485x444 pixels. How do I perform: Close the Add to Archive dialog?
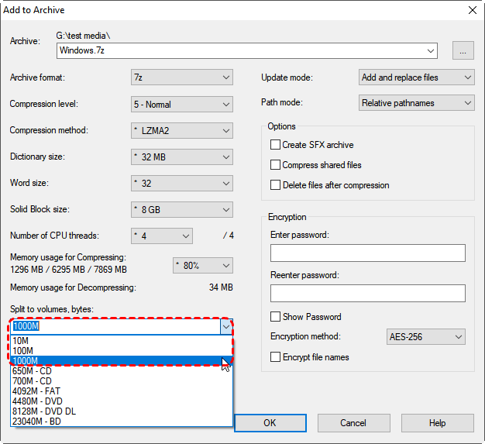point(472,10)
